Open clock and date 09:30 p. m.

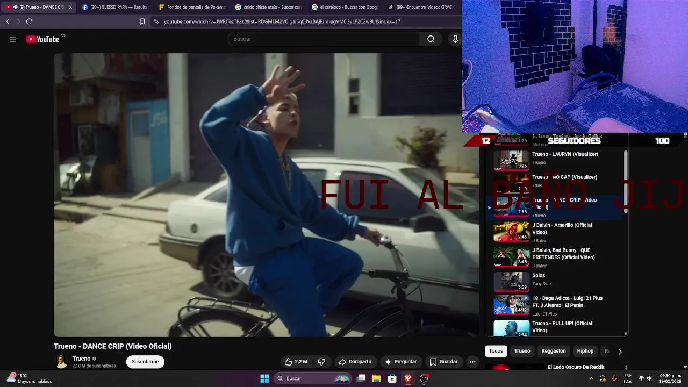click(670, 378)
